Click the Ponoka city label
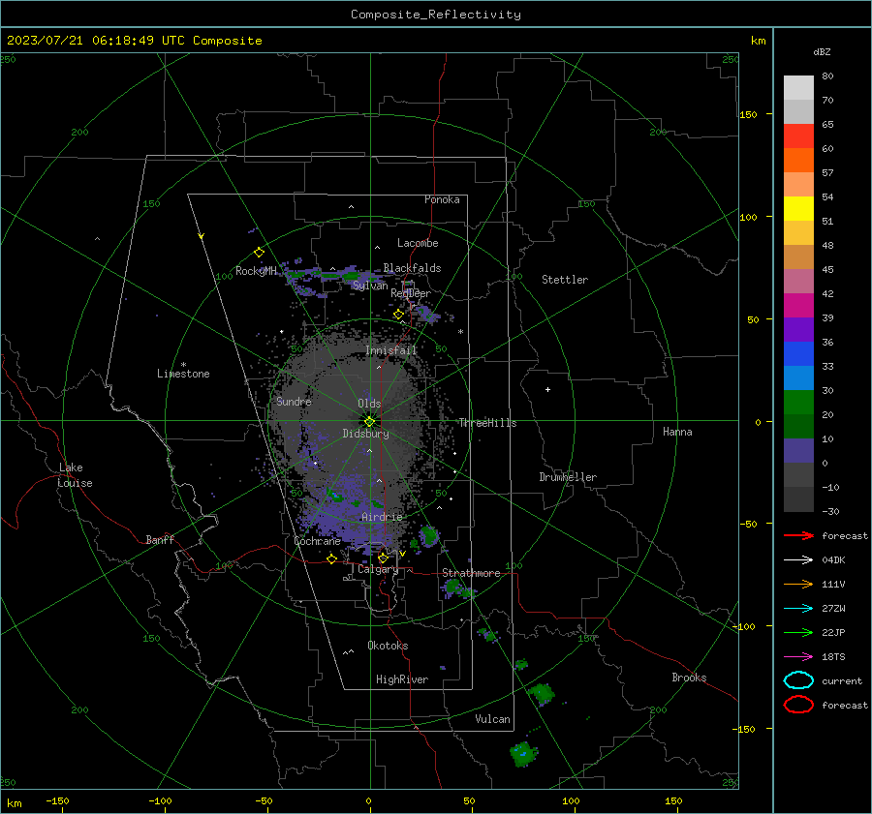Image resolution: width=872 pixels, height=814 pixels. [442, 199]
